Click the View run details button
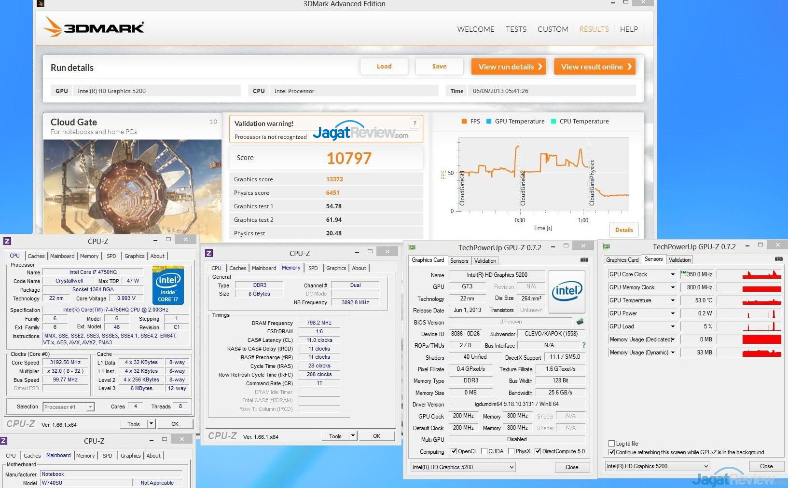This screenshot has width=788, height=488. tap(509, 67)
